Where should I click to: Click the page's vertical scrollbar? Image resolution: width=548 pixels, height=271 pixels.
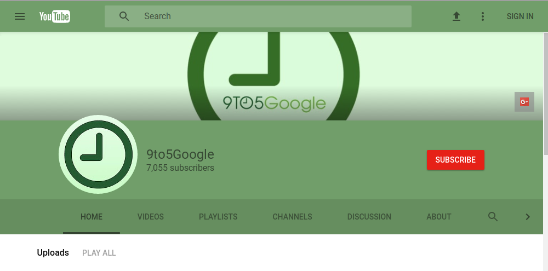545,93
